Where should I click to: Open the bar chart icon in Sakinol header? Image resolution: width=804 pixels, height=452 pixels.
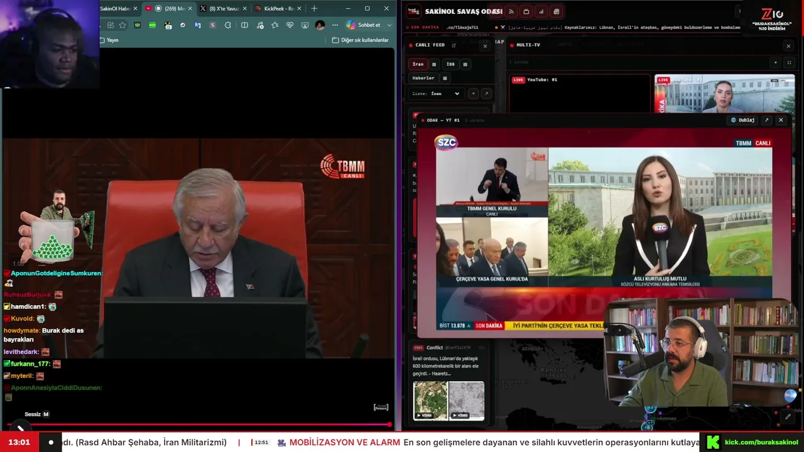[541, 11]
